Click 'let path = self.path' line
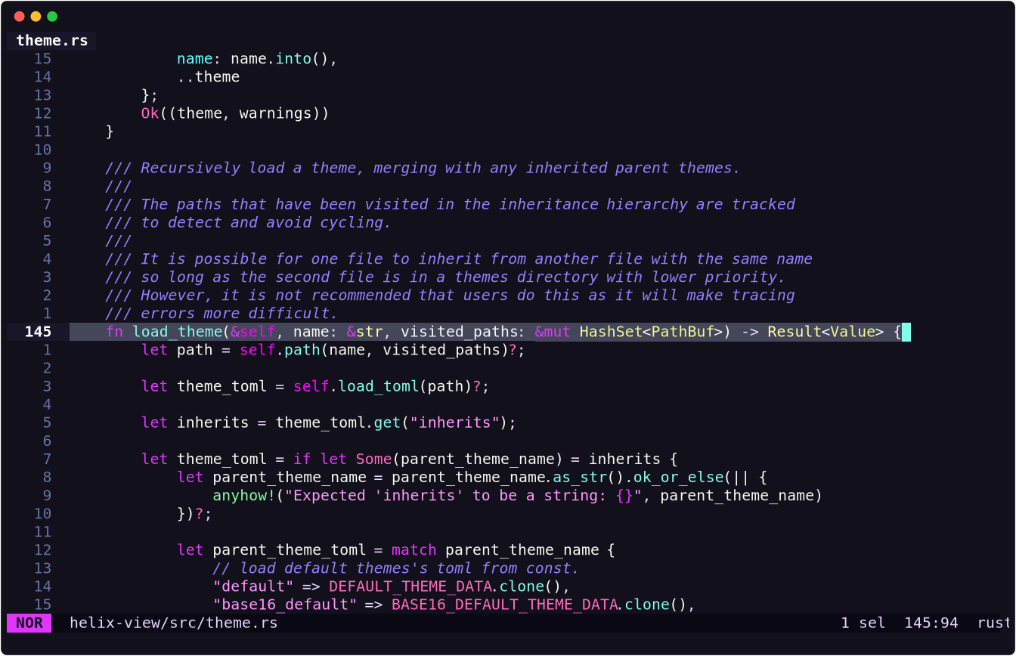The image size is (1016, 656). tap(333, 350)
